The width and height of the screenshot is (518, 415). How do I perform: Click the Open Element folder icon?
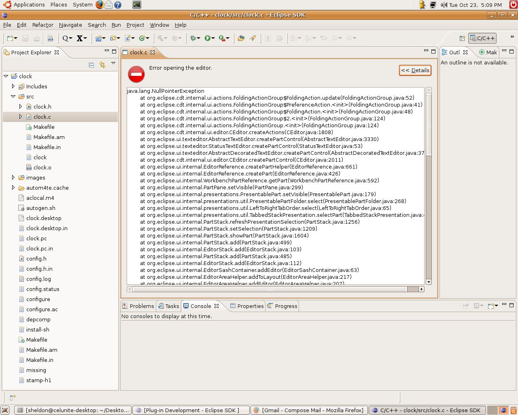[241, 38]
